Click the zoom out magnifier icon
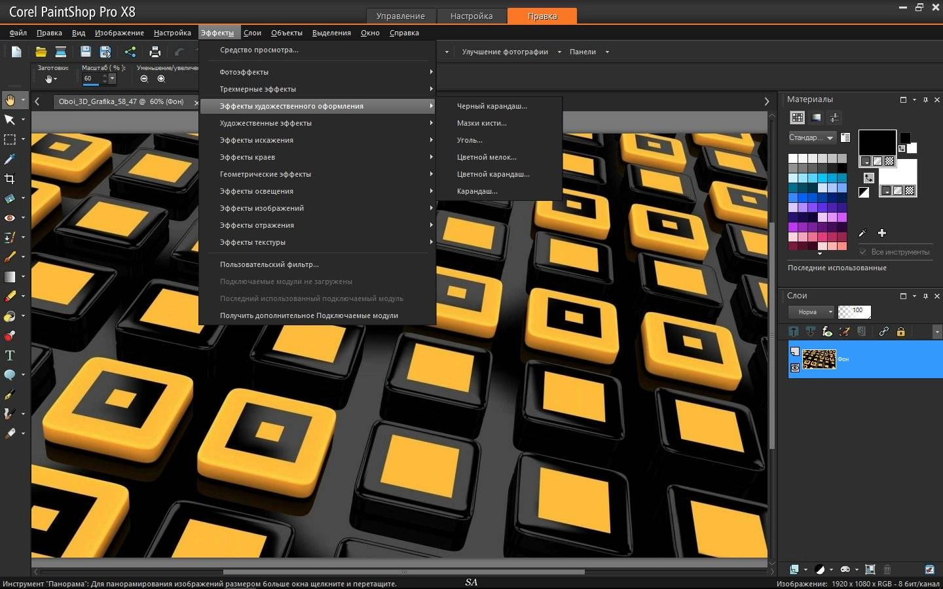Viewport: 943px width, 589px height. tap(144, 79)
